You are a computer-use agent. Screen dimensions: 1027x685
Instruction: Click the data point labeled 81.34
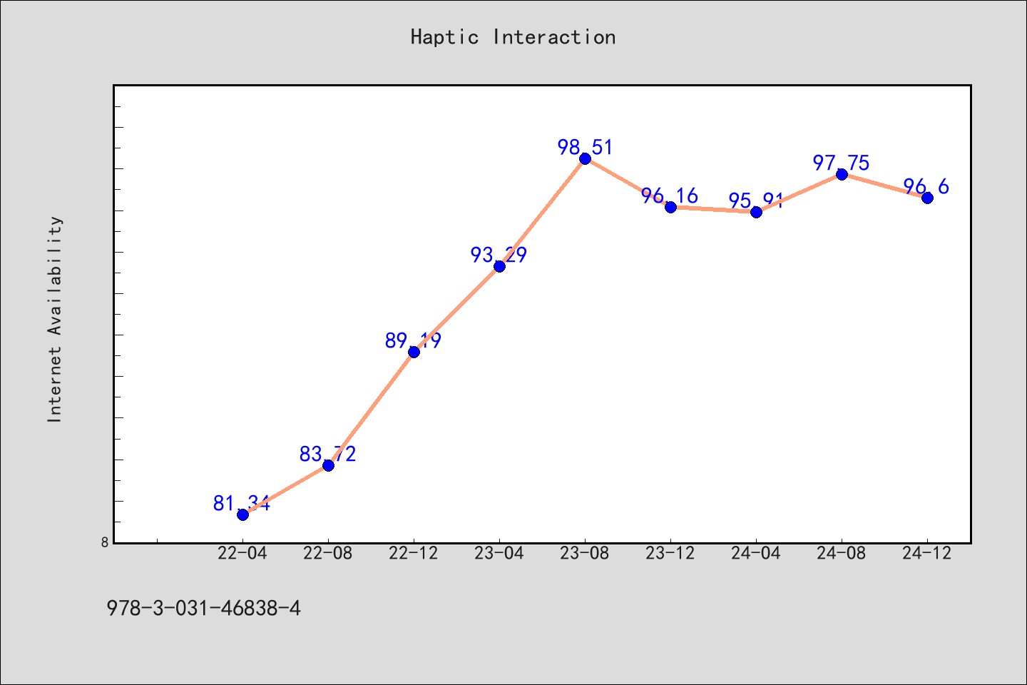pos(242,514)
